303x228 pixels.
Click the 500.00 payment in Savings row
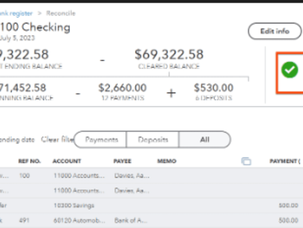pos(288,205)
